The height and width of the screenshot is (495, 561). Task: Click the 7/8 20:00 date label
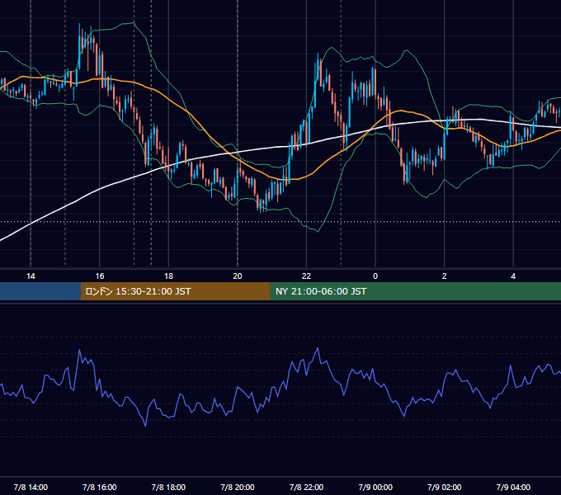tap(238, 487)
